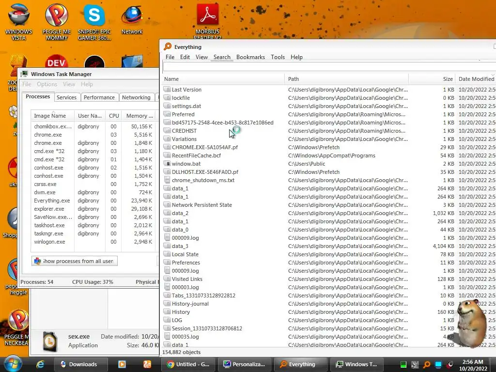
Task: Sort Everything results by Date Modified column
Action: pos(477,79)
